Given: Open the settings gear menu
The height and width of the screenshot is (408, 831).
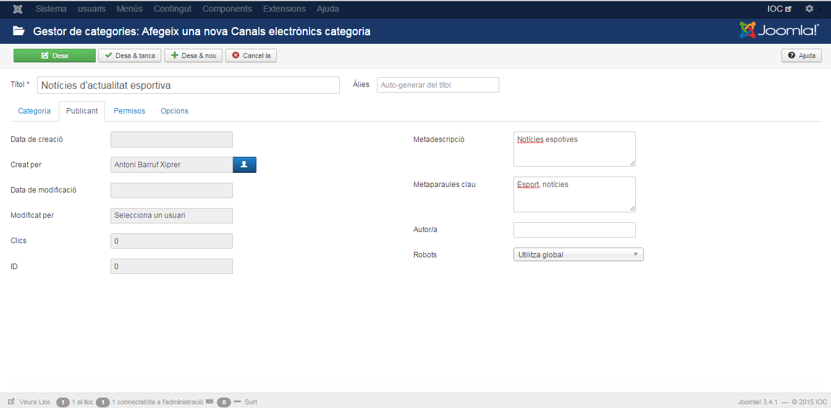Looking at the screenshot, I should (x=809, y=9).
